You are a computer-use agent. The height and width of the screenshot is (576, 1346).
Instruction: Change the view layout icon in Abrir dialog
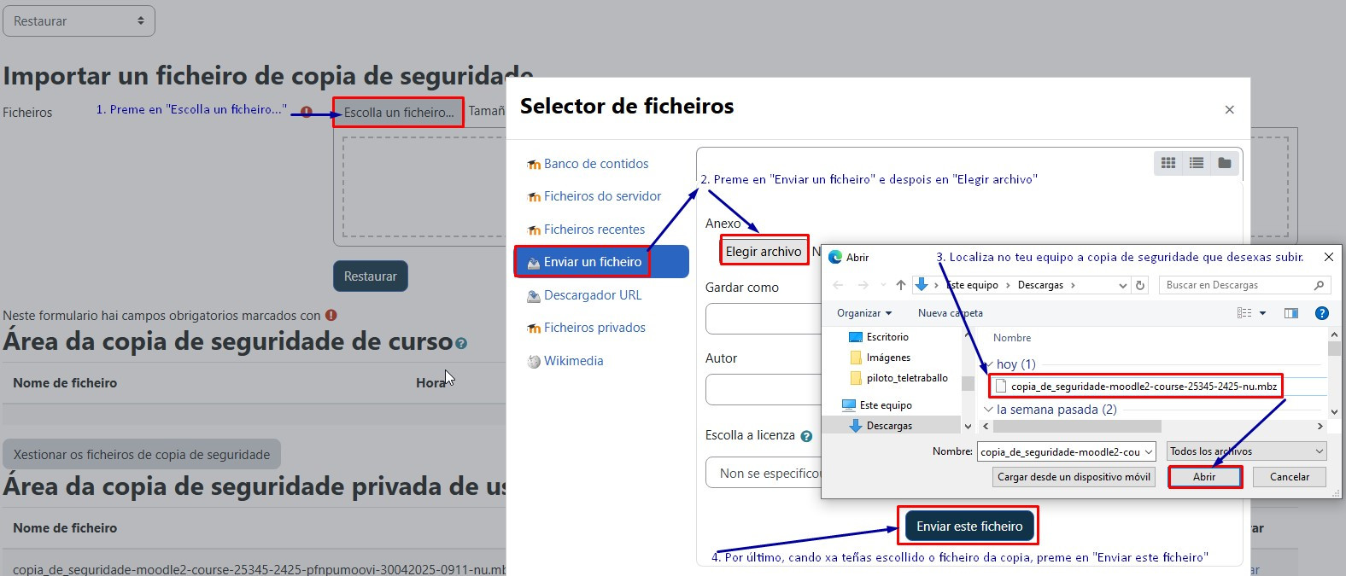click(x=1244, y=313)
